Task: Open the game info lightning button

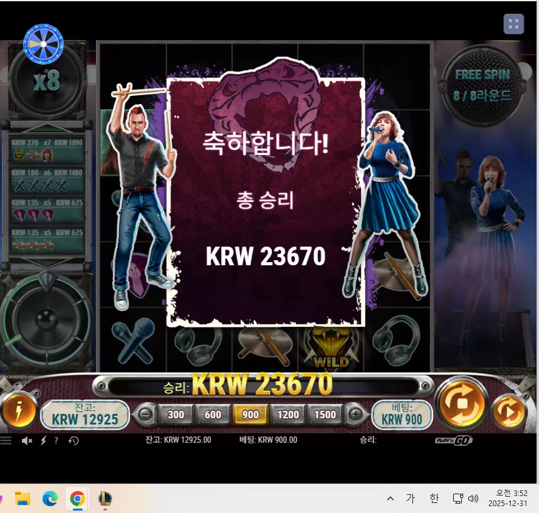Action: click(19, 411)
